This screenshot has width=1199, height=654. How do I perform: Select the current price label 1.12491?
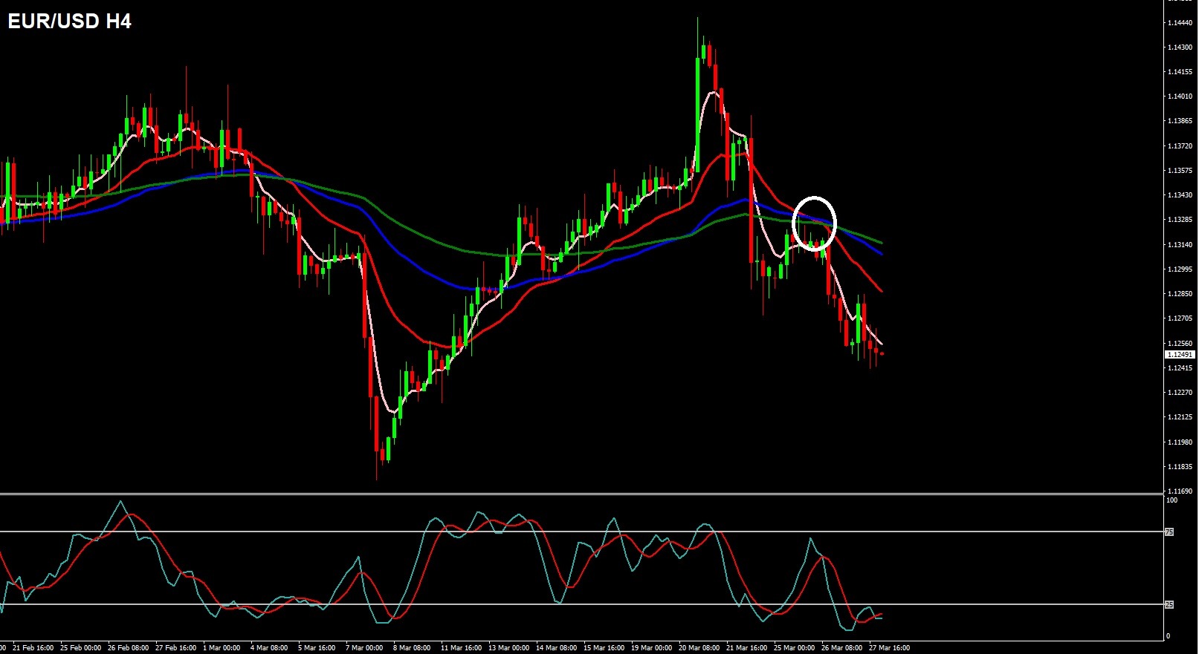[1180, 355]
